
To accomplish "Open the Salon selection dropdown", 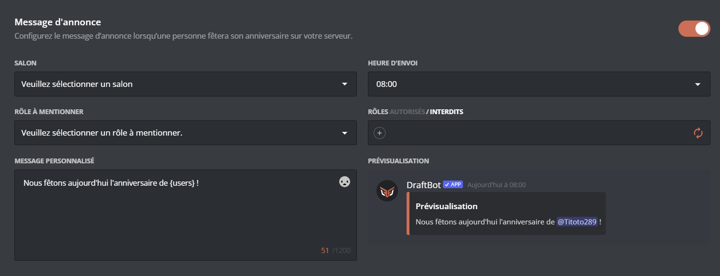I will pyautogui.click(x=185, y=84).
